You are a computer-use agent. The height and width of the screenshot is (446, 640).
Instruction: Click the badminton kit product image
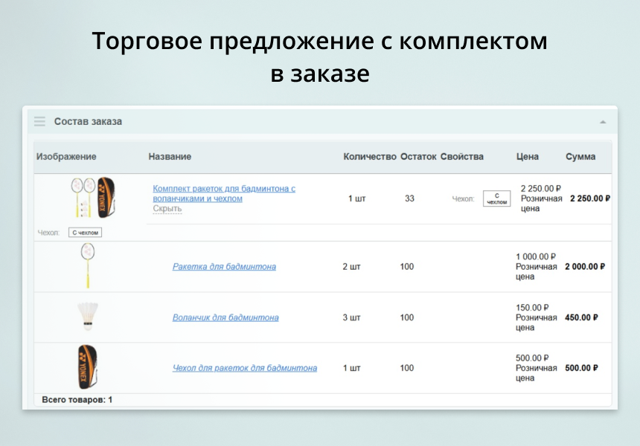click(93, 197)
